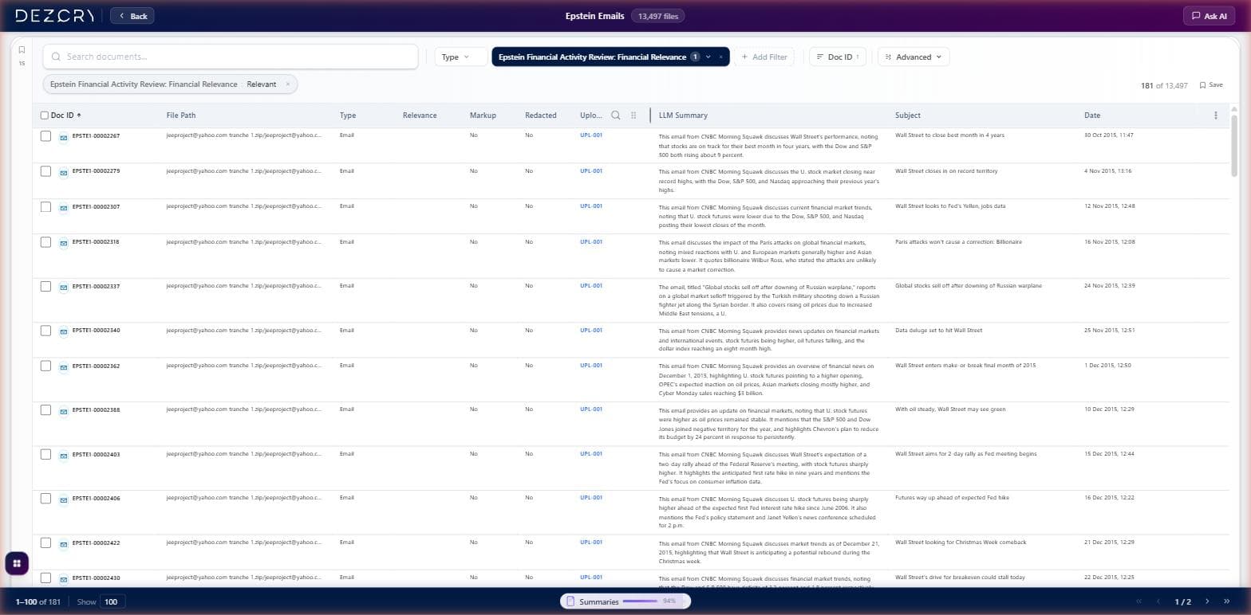Click email icon for EPSTE1-00002307
Viewport: 1251px width, 615px height.
coord(64,208)
